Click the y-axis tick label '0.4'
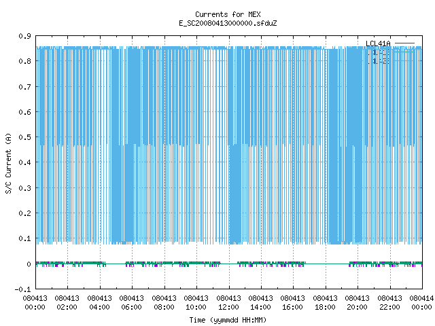 coord(24,162)
